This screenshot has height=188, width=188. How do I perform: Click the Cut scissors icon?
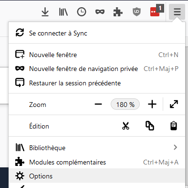[125, 126]
